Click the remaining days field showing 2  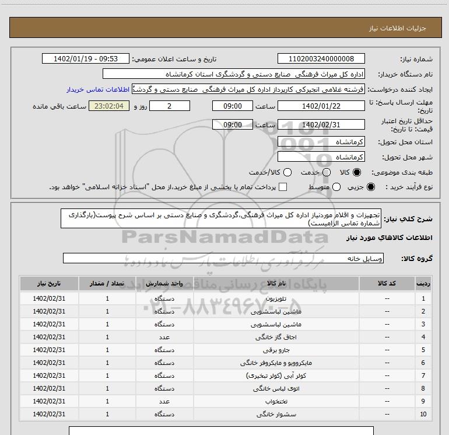(170, 106)
